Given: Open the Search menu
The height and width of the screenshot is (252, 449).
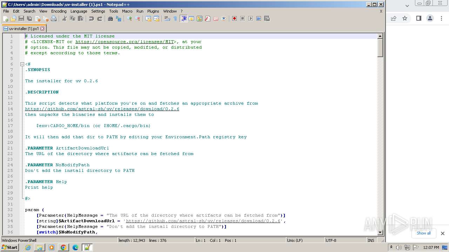Looking at the screenshot, I should (x=29, y=11).
